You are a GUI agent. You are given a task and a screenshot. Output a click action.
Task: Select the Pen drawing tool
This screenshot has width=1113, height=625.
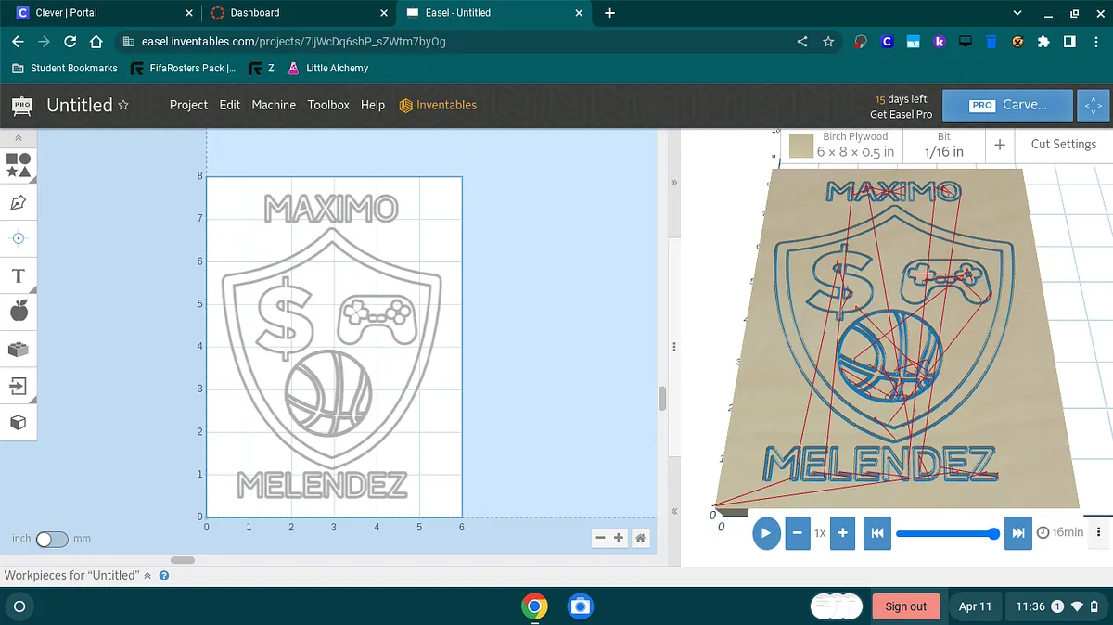pyautogui.click(x=19, y=202)
